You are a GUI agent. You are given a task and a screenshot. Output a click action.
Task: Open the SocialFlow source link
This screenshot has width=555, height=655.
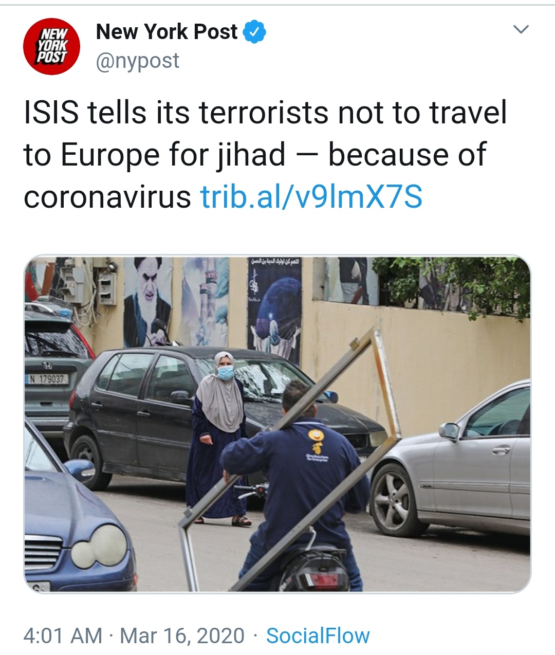pyautogui.click(x=318, y=636)
